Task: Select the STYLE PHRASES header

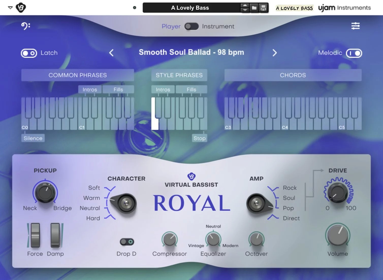Action: 179,75
